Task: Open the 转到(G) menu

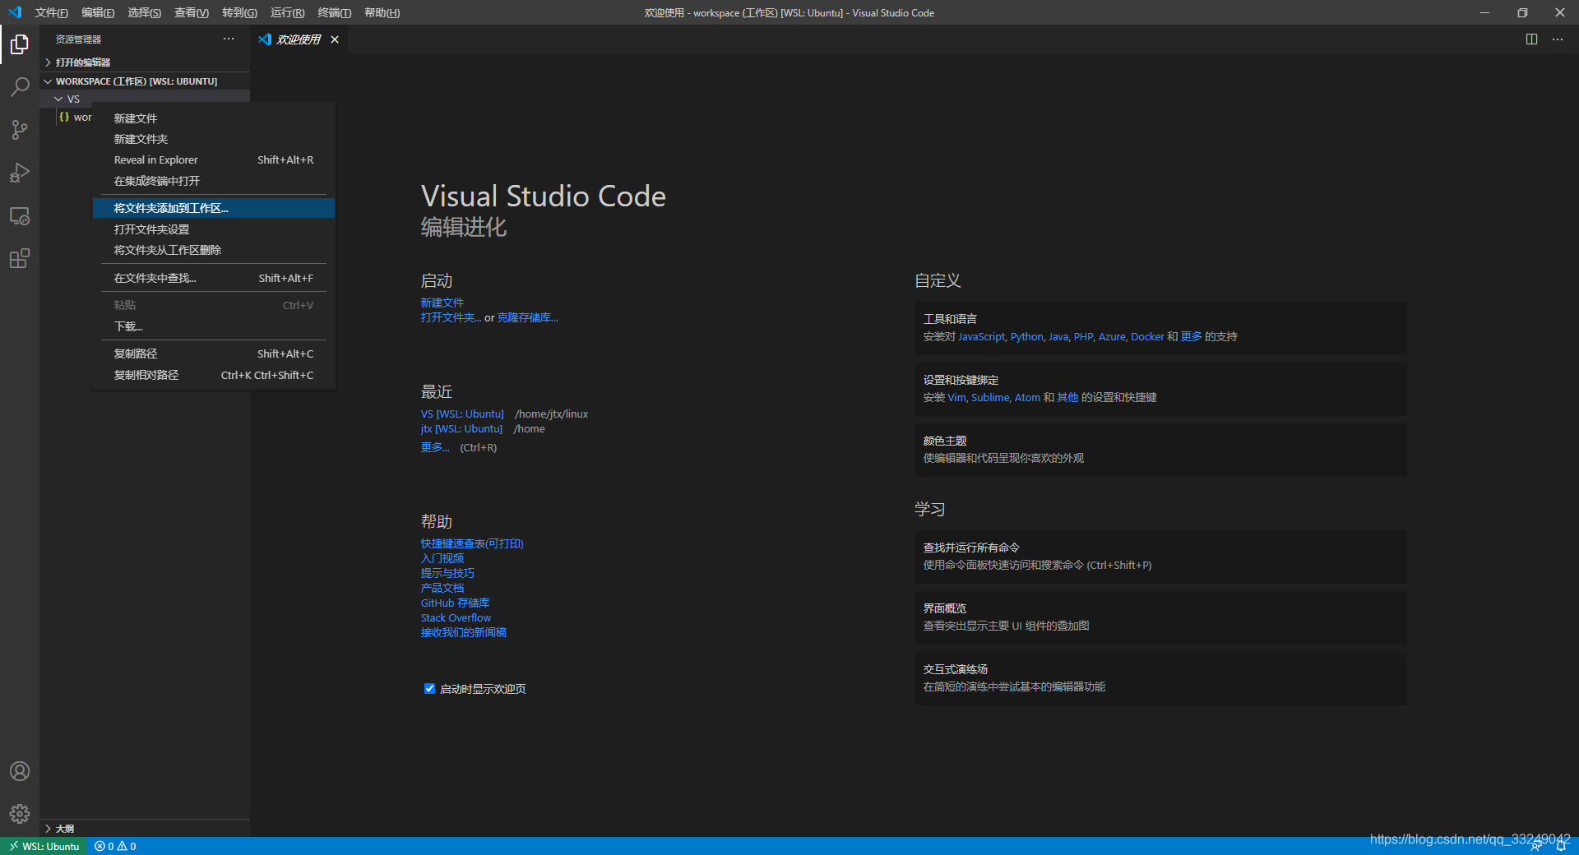Action: pos(239,12)
